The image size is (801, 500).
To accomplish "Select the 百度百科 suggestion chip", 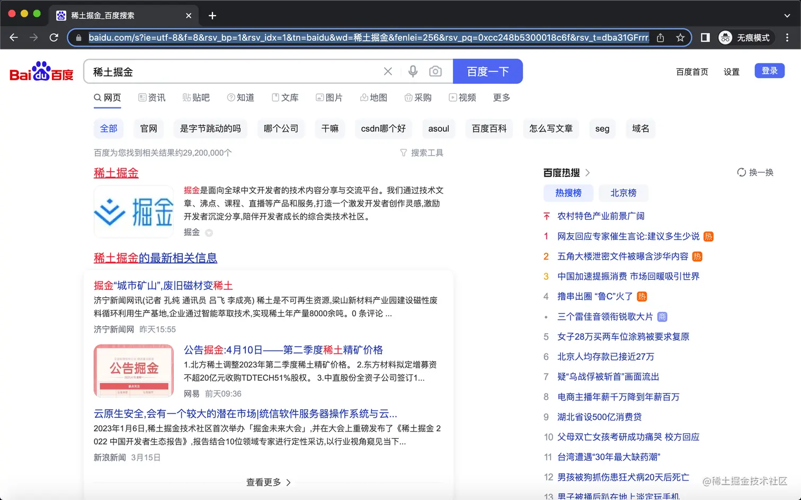I will 489,129.
